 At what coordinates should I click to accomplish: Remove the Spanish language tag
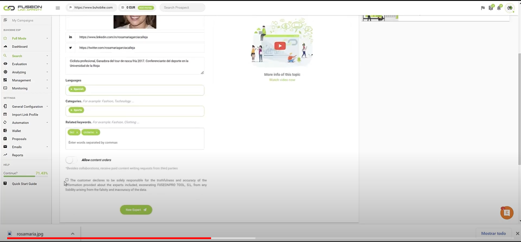[72, 89]
